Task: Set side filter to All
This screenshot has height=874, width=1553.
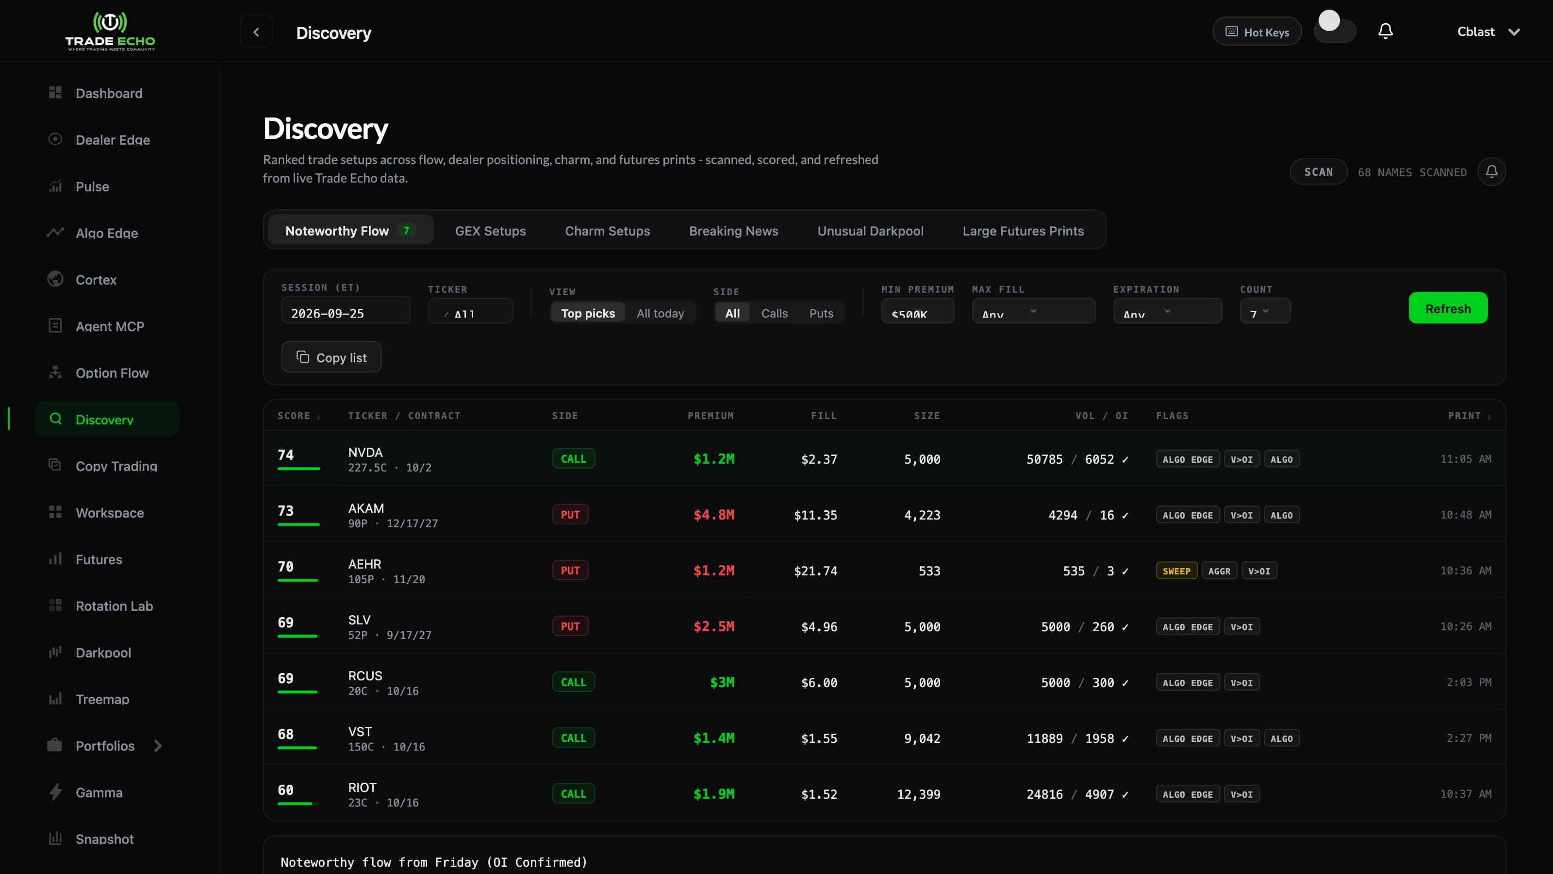Action: (732, 313)
